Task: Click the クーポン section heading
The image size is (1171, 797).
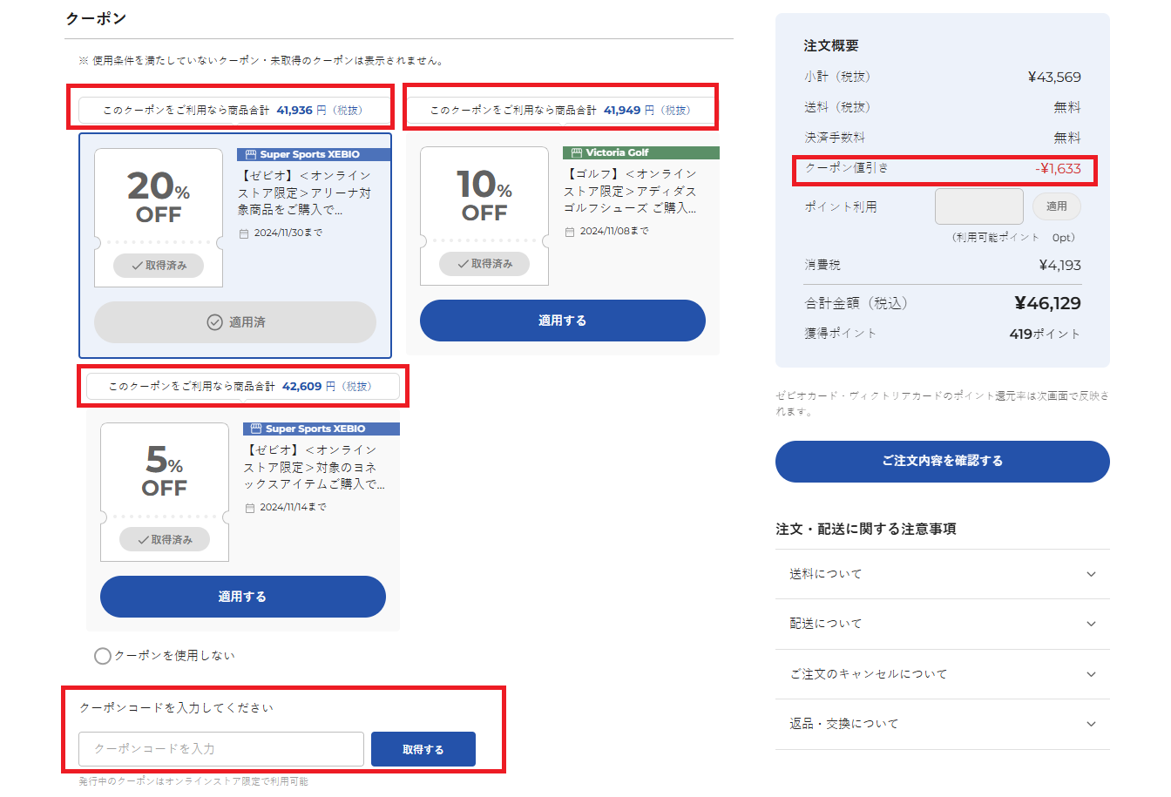Action: click(x=96, y=18)
